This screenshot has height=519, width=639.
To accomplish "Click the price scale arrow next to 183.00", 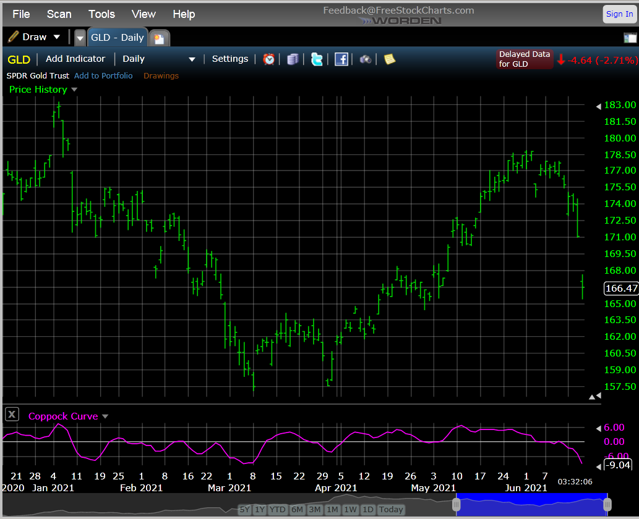I will click(598, 106).
